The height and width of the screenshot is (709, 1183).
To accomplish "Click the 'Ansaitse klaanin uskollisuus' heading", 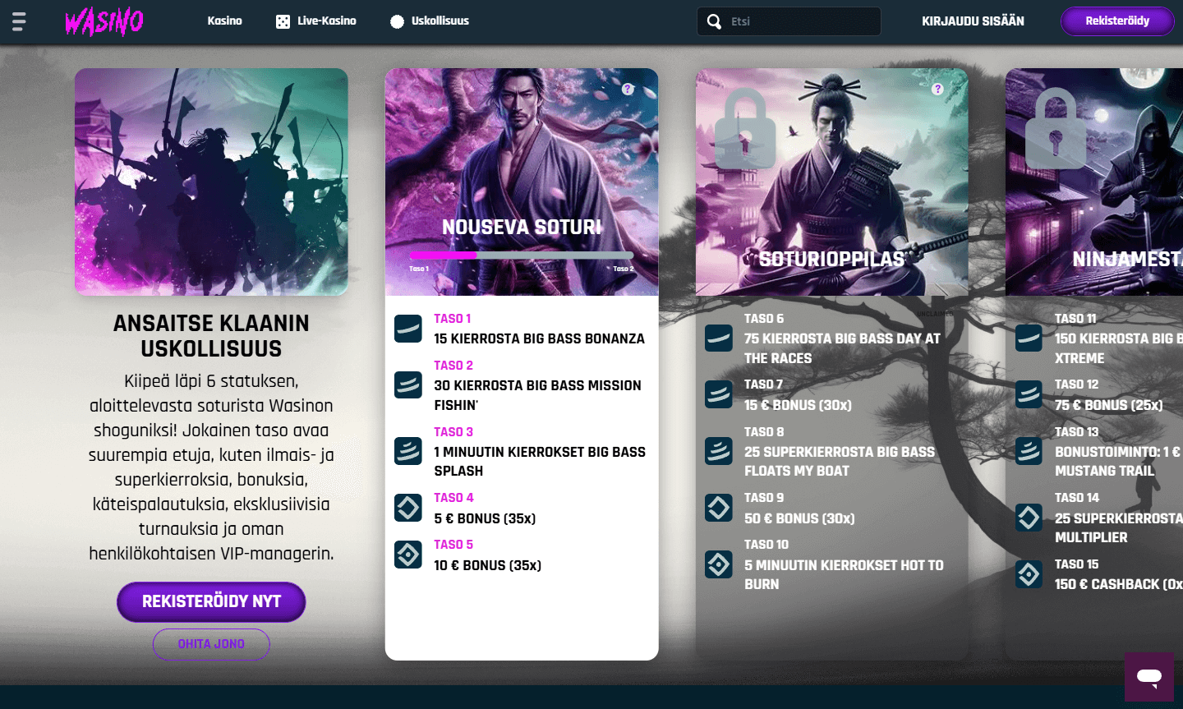I will [211, 336].
